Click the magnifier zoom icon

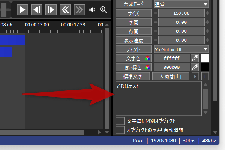point(103,10)
